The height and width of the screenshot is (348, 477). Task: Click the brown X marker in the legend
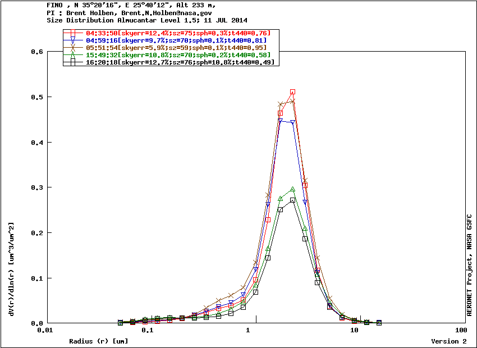73,48
